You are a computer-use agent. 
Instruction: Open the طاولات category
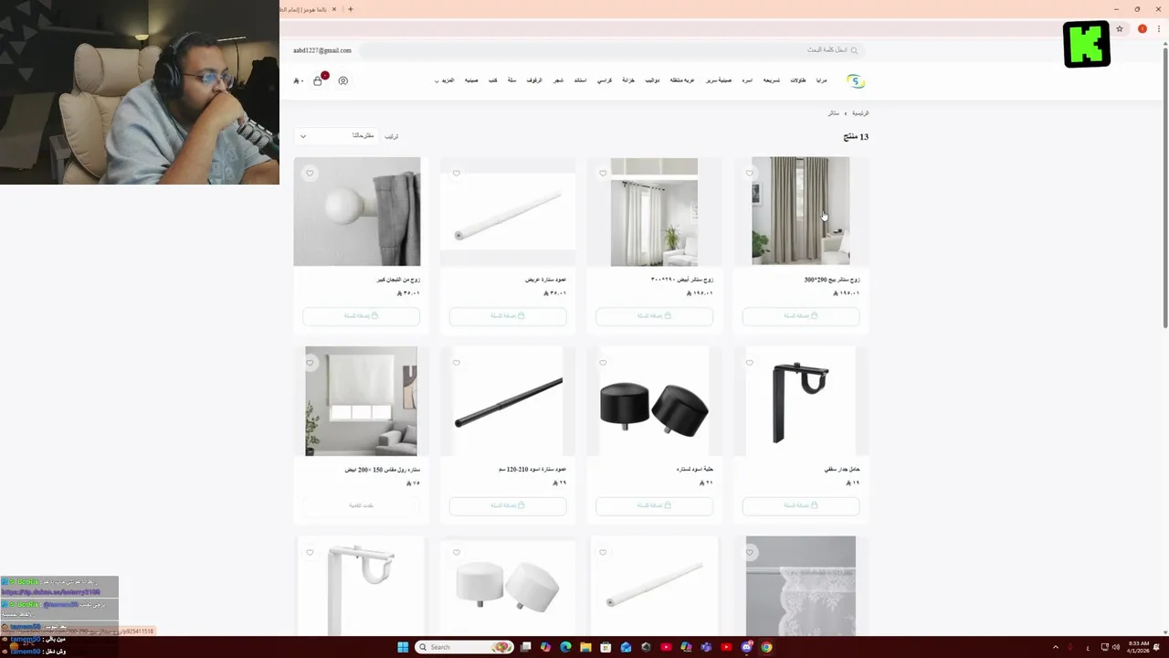[x=798, y=80]
